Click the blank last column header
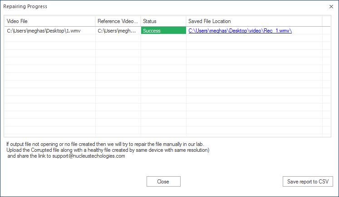This screenshot has width=339, height=197. pyautogui.click(x=326, y=21)
